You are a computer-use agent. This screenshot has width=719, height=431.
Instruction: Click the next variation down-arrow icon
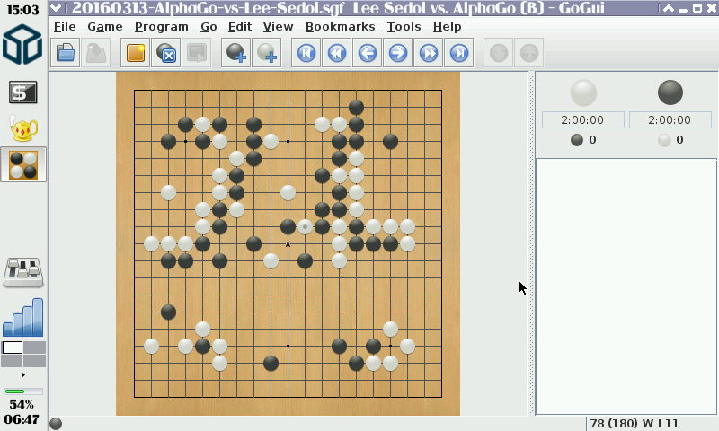pos(499,53)
